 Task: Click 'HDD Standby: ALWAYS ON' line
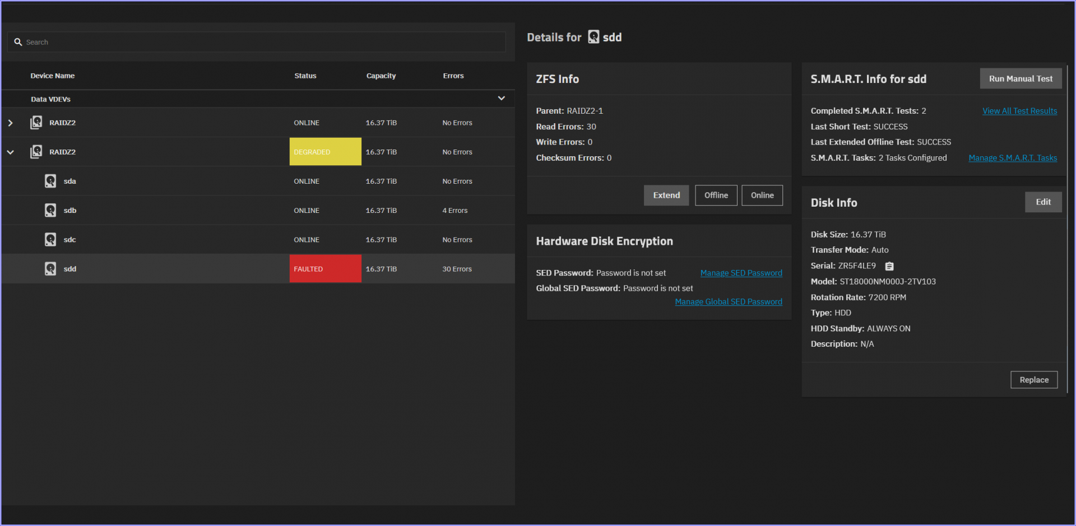coord(860,329)
